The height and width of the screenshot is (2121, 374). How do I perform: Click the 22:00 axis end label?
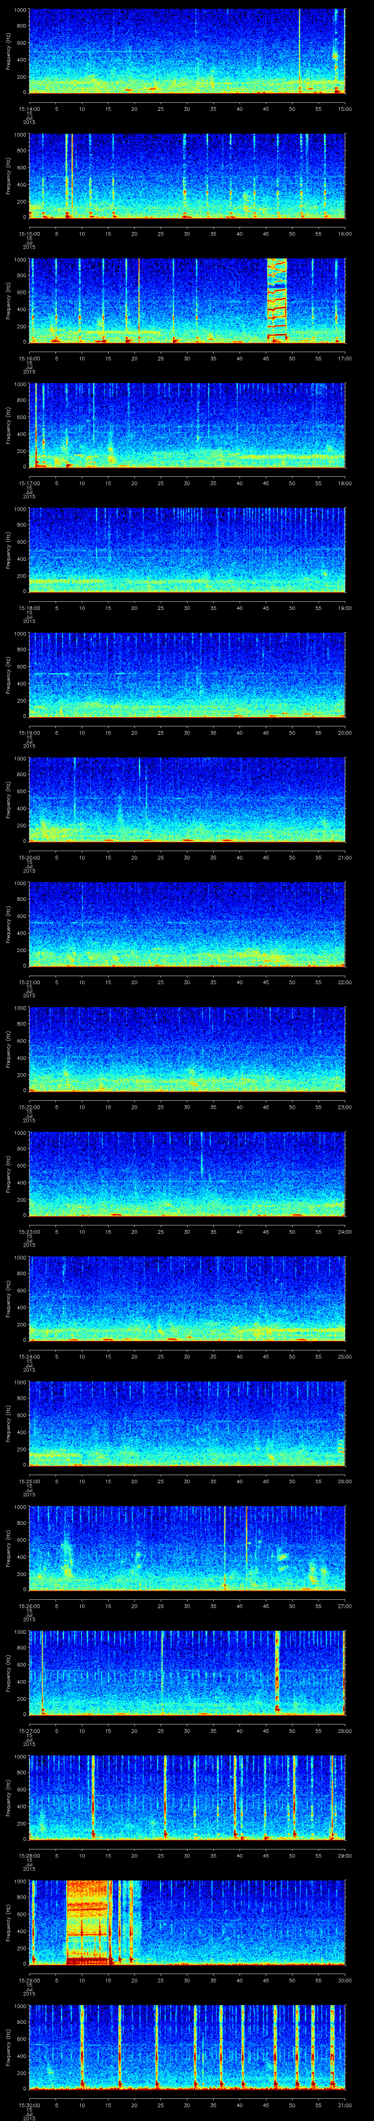tap(344, 982)
